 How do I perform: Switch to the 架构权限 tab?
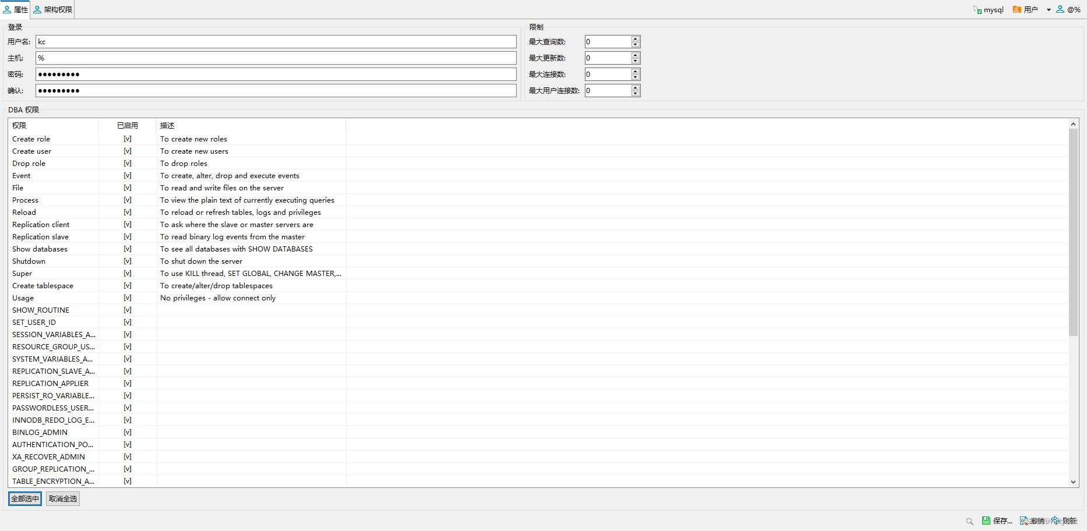(52, 9)
